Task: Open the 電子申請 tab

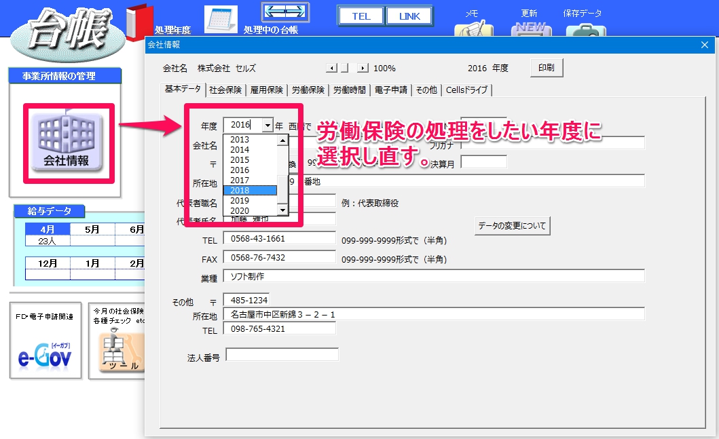Action: click(x=390, y=90)
